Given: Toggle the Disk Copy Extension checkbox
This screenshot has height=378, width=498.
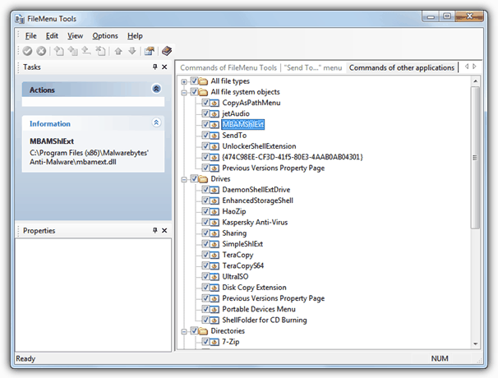Looking at the screenshot, I should point(205,287).
